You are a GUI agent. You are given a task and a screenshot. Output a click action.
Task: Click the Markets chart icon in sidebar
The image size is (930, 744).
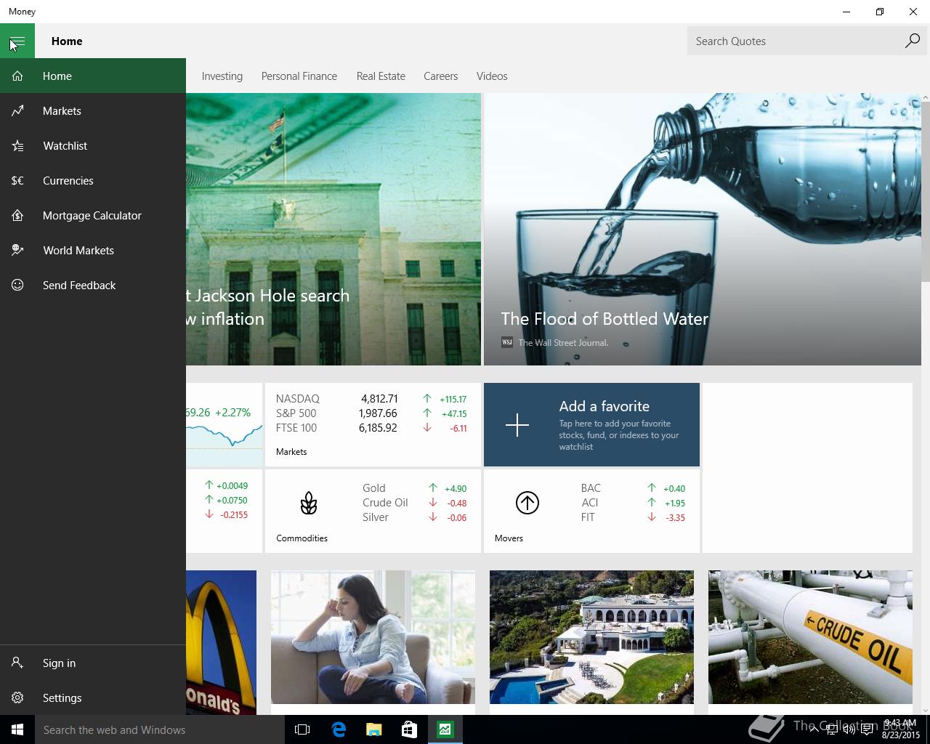coord(17,111)
